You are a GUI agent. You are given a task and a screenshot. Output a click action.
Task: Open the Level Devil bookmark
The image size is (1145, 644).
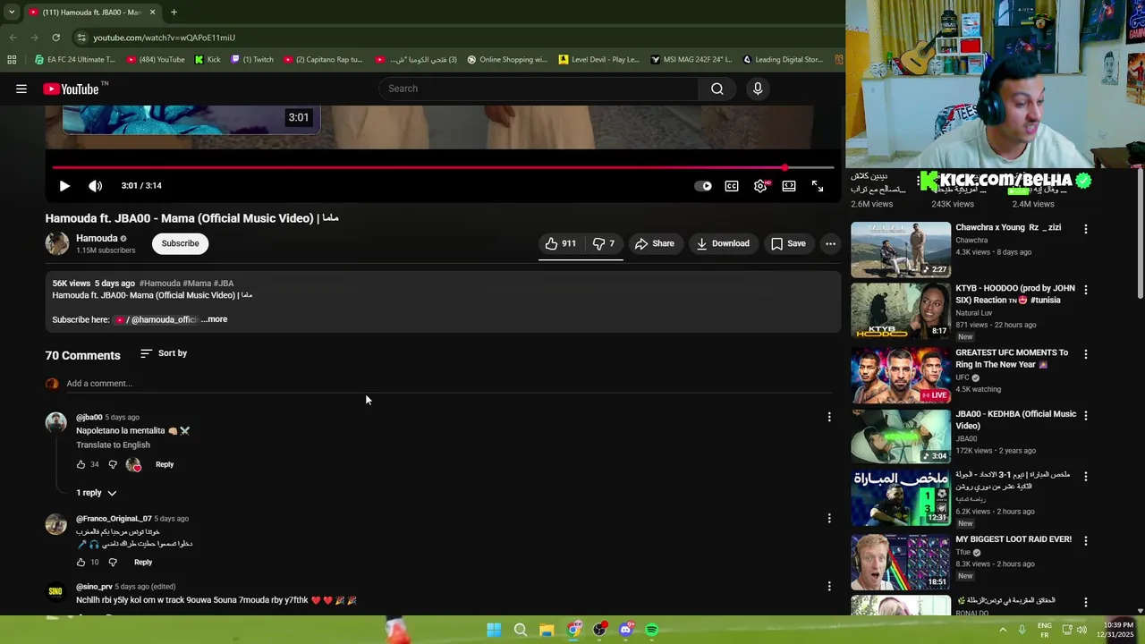[x=599, y=60]
